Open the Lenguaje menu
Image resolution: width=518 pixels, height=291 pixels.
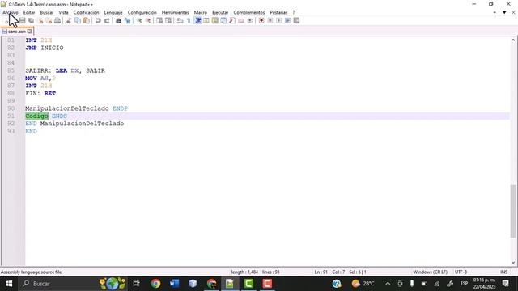pyautogui.click(x=113, y=12)
